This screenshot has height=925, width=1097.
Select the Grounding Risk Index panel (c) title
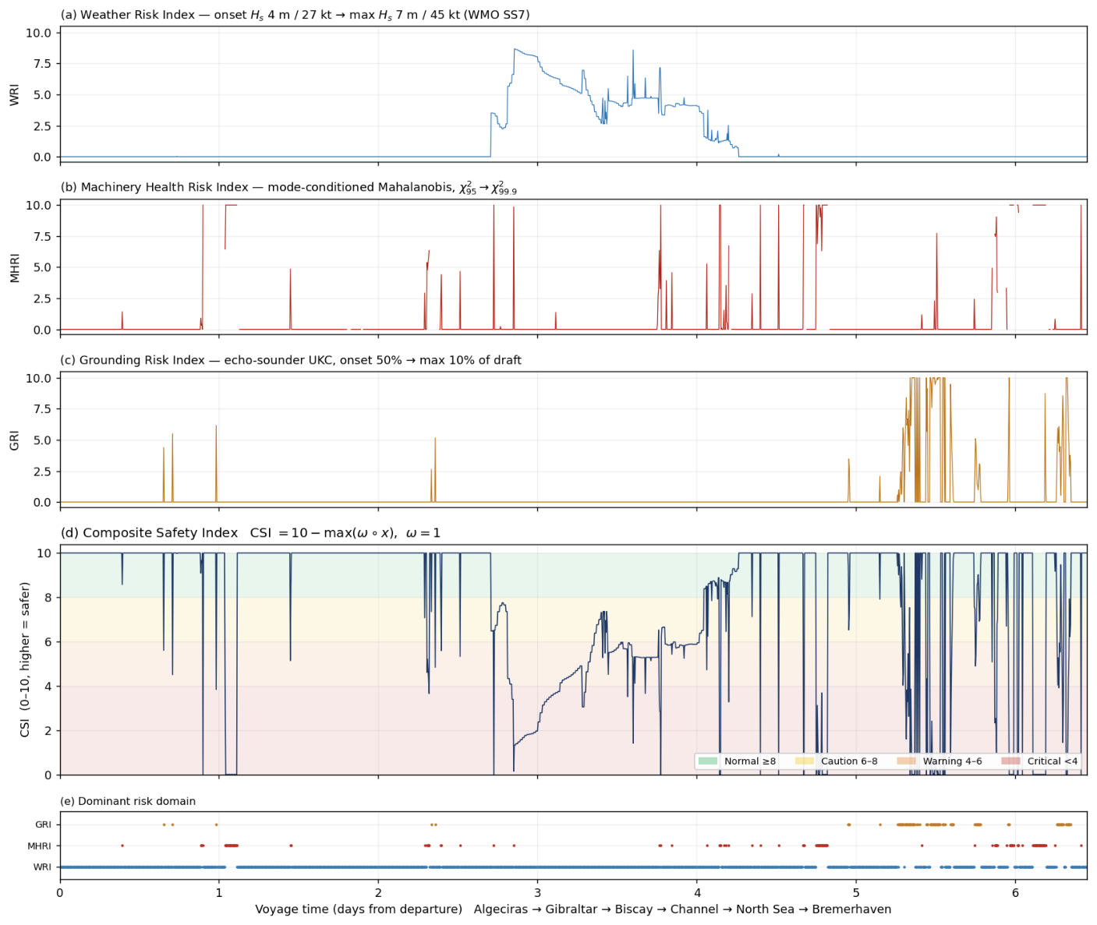292,360
